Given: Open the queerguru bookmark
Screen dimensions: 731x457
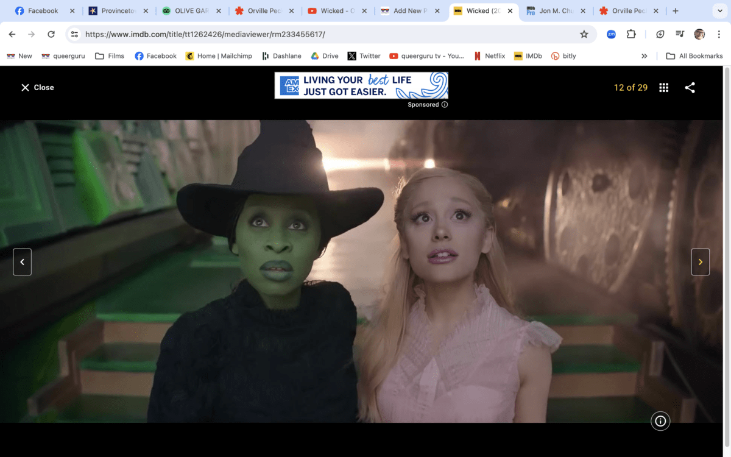Looking at the screenshot, I should pyautogui.click(x=63, y=56).
